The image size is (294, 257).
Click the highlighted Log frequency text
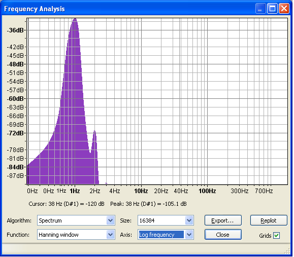(157, 235)
